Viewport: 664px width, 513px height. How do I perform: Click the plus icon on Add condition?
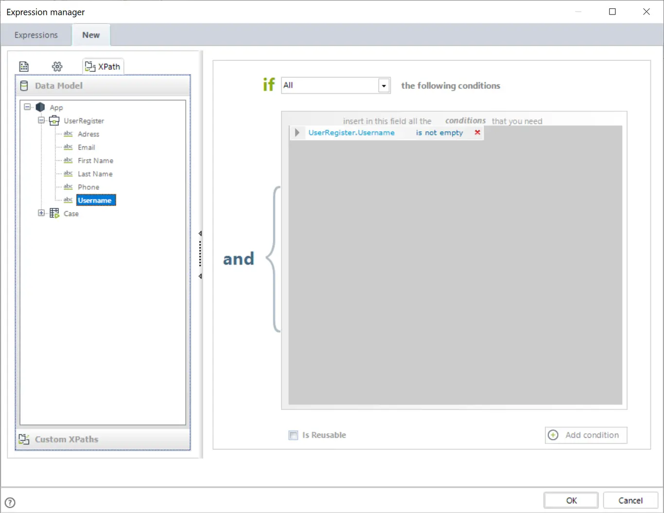[553, 435]
